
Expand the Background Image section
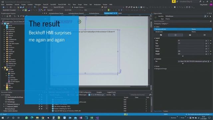click(x=154, y=69)
